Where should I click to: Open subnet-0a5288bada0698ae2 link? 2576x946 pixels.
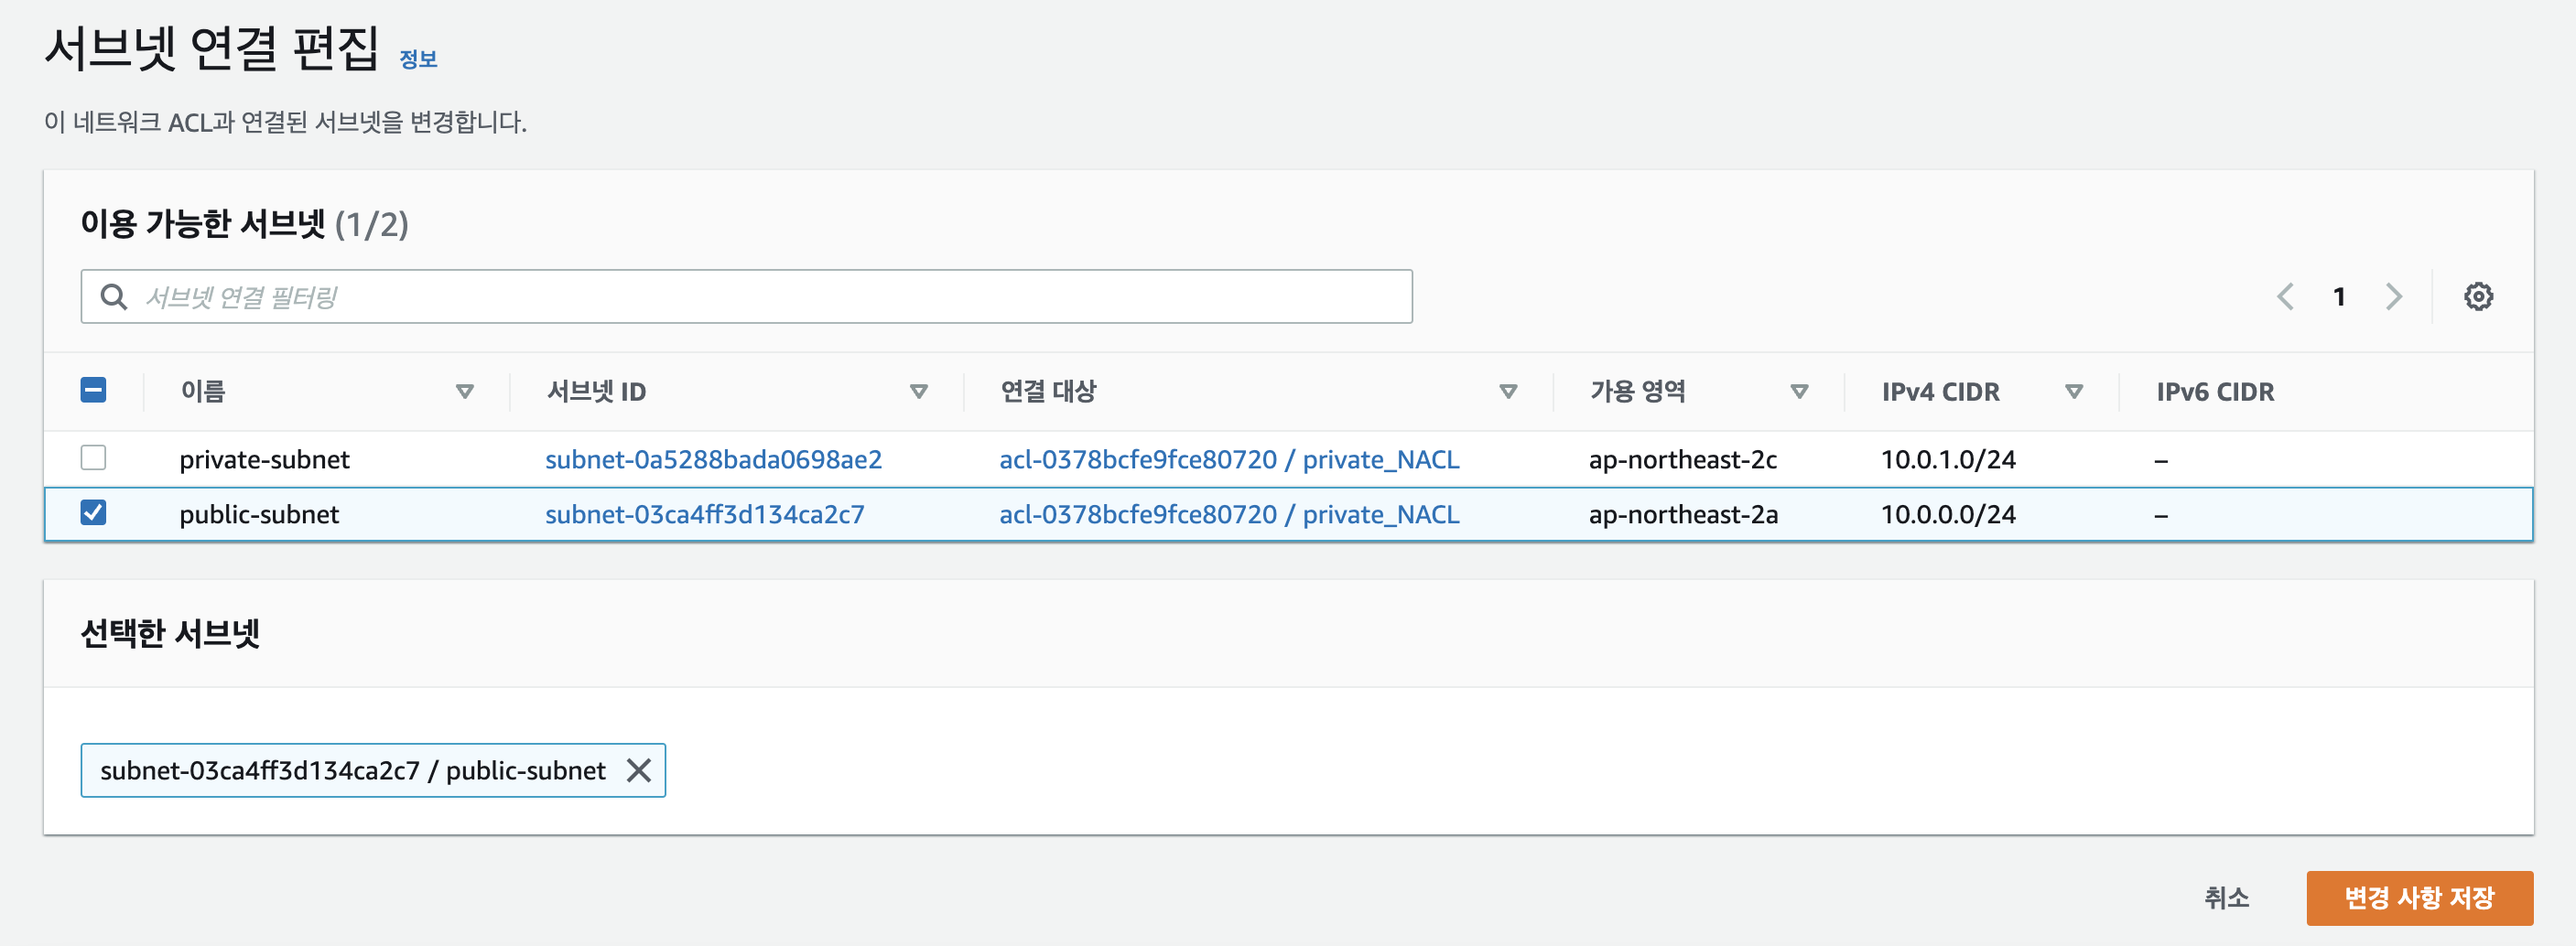pos(713,459)
